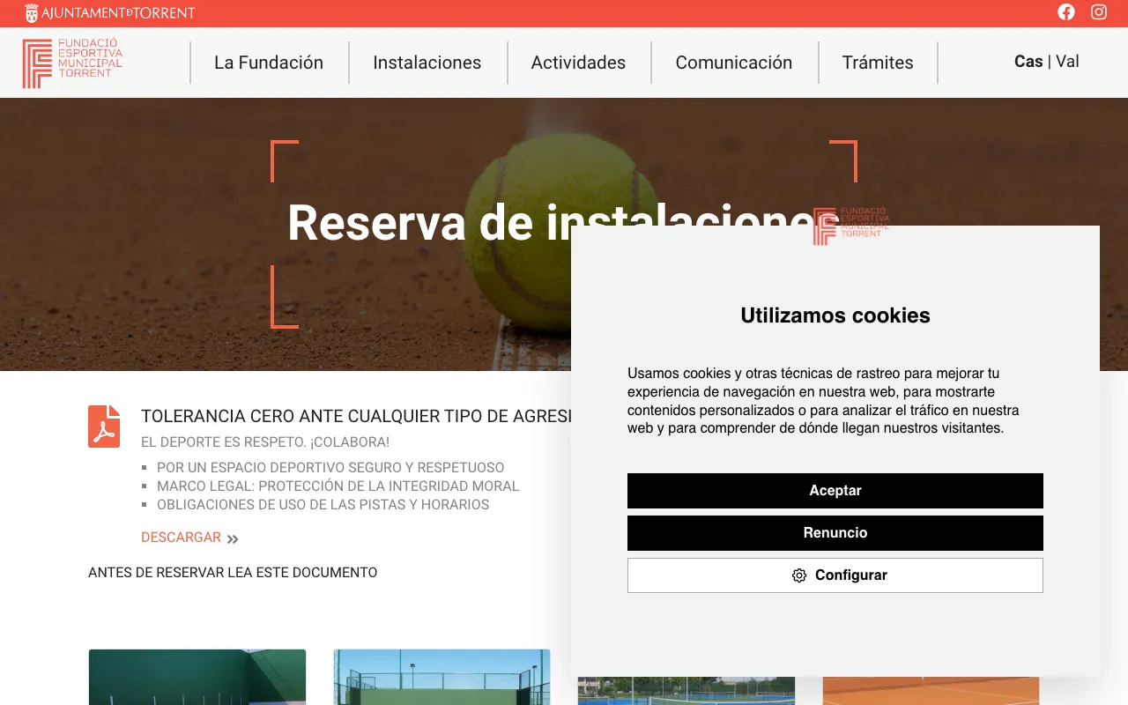Click 'MARCO LEGAL: PROTECCIÓN DE LA INTEGRIDAD MORAL'
Viewport: 1128px width, 705px height.
[338, 486]
